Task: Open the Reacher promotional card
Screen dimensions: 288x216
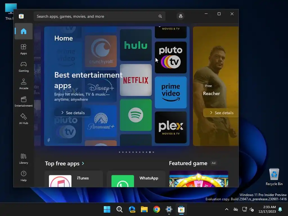Action: pos(216,86)
